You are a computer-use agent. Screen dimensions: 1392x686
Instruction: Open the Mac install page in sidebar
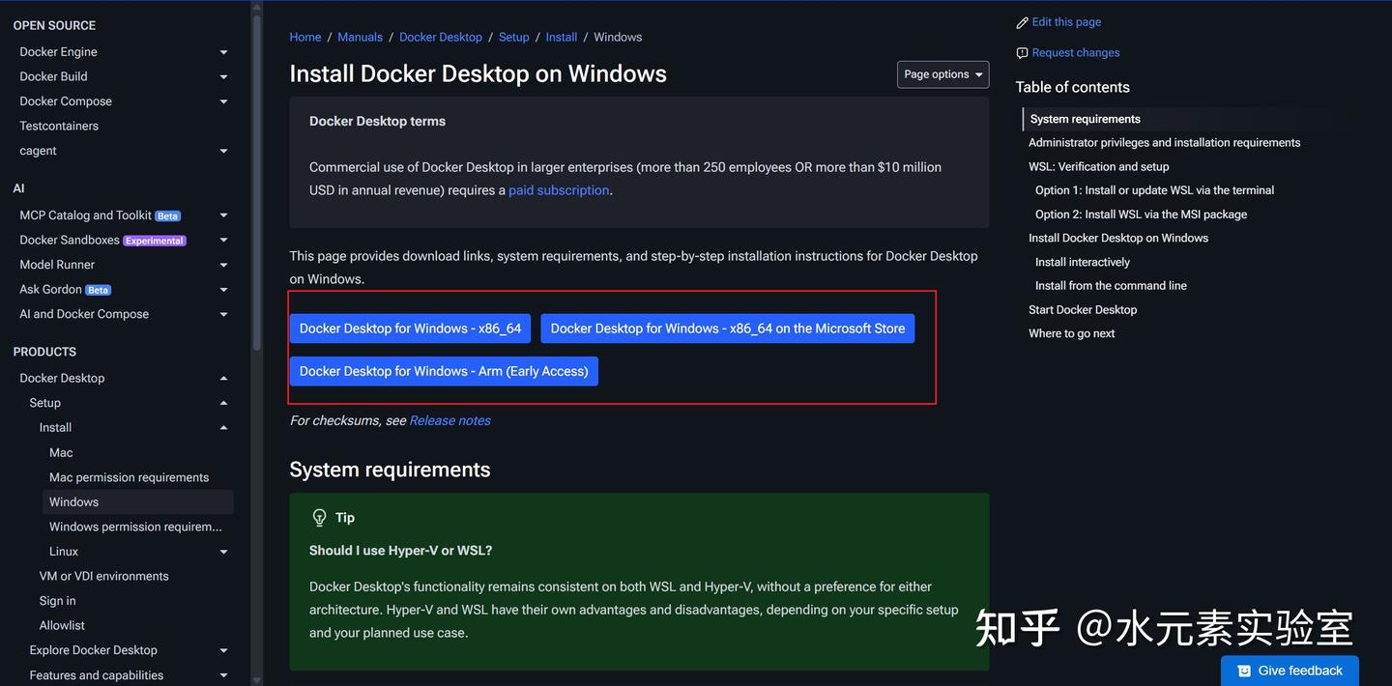(61, 452)
